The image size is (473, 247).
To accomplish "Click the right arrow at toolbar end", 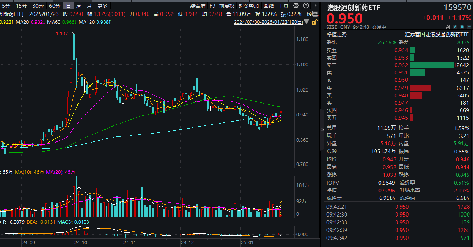I will (x=315, y=6).
